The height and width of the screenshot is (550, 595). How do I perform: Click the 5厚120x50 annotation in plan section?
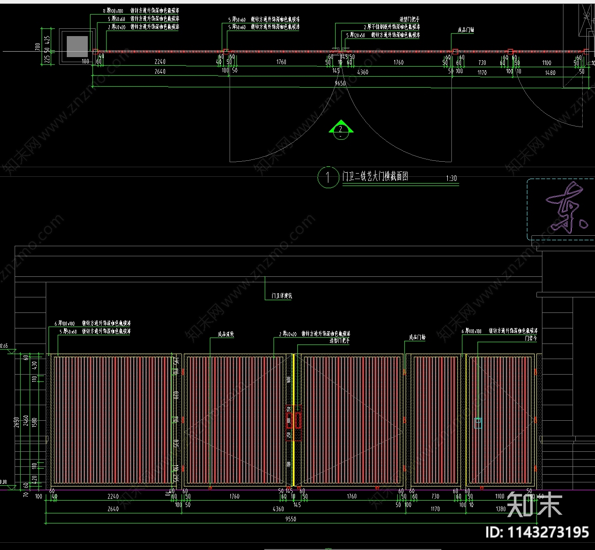(x=383, y=35)
